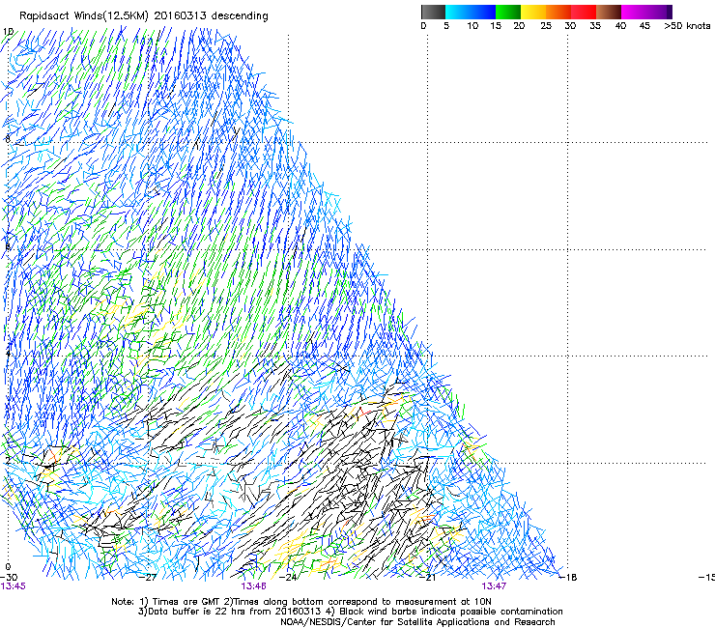This screenshot has width=715, height=628.
Task: Click the gray 0-5 knots color swatch
Action: [433, 12]
